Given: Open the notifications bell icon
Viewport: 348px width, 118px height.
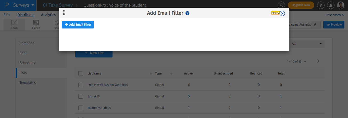Looking at the screenshot, I should pyautogui.click(x=331, y=5).
